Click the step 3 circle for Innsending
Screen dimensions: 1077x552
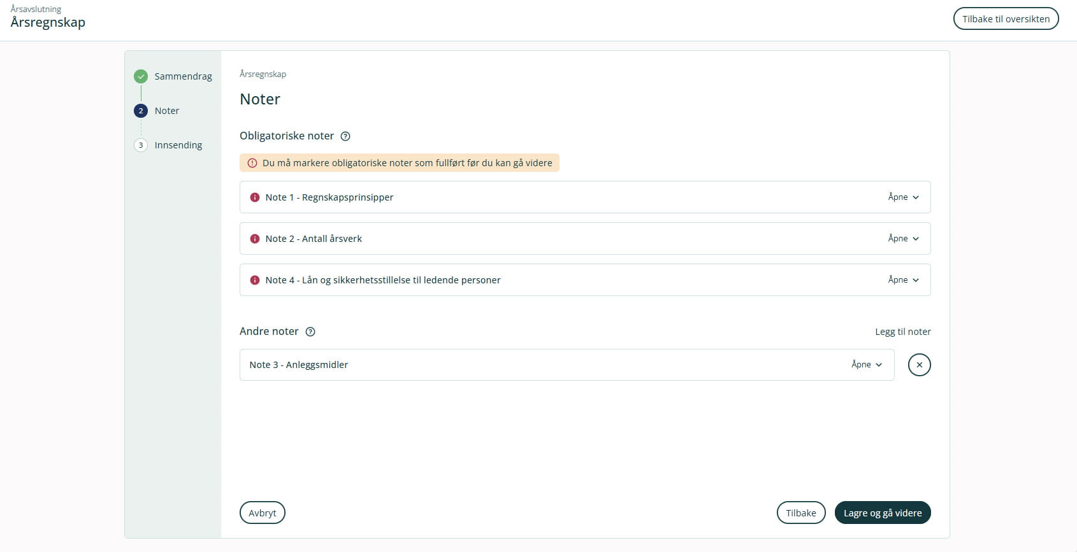point(141,145)
